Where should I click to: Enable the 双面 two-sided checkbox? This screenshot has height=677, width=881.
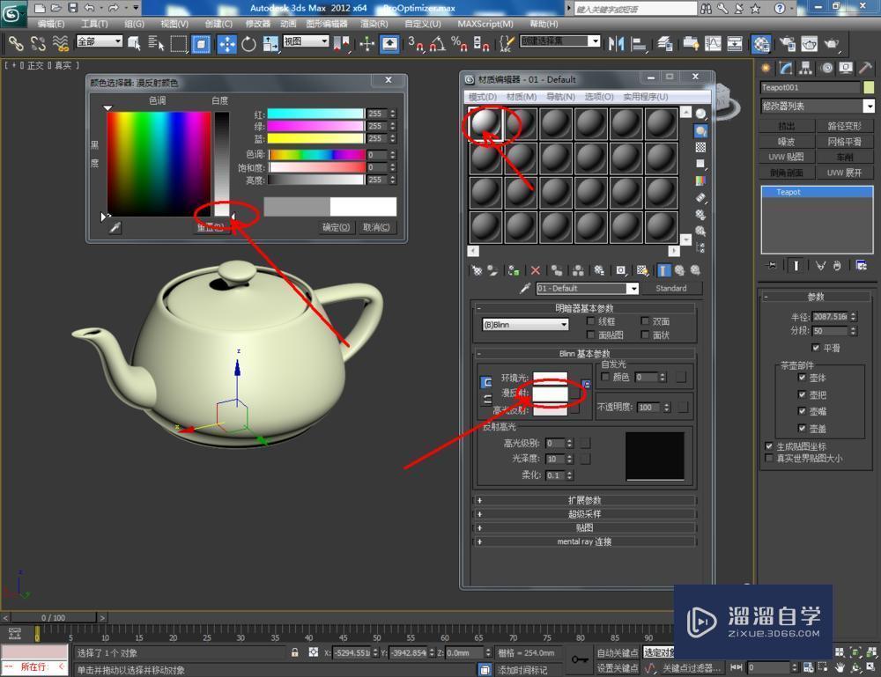pos(644,321)
